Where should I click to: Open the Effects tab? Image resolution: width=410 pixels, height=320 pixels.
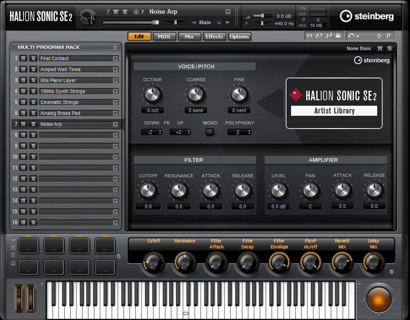point(214,36)
